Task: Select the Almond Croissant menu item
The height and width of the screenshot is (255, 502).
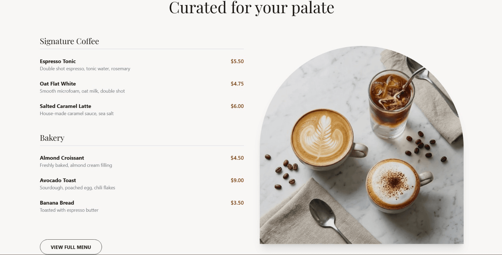Action: point(62,158)
